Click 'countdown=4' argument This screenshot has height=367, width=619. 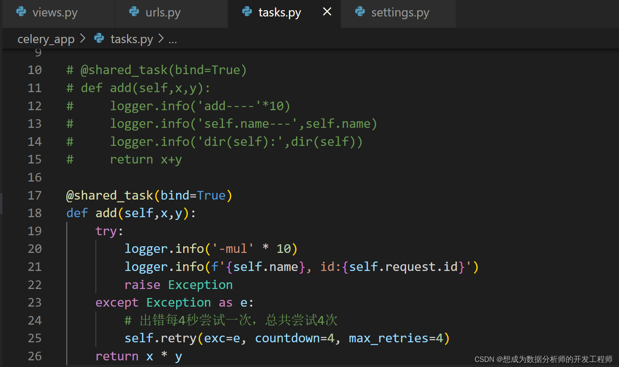coord(295,338)
